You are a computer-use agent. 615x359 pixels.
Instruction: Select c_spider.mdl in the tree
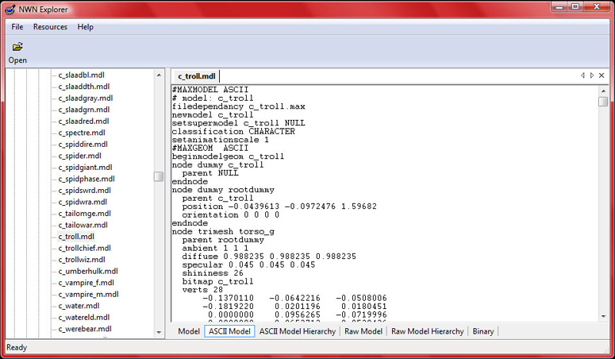[79, 156]
